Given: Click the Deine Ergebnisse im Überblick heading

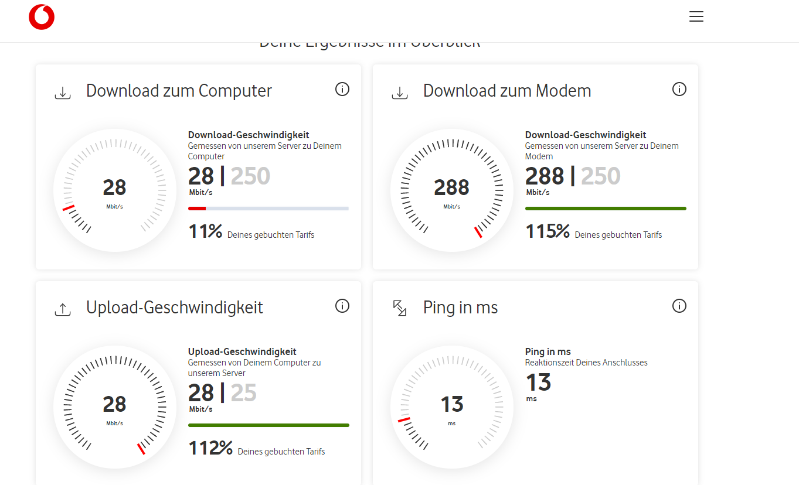Looking at the screenshot, I should click(369, 41).
